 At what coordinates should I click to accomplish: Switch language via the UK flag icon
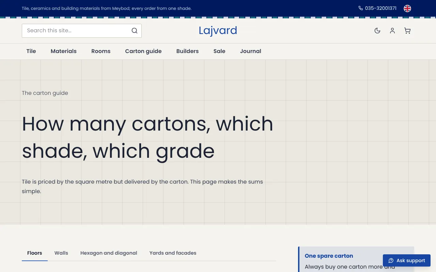[x=407, y=8]
